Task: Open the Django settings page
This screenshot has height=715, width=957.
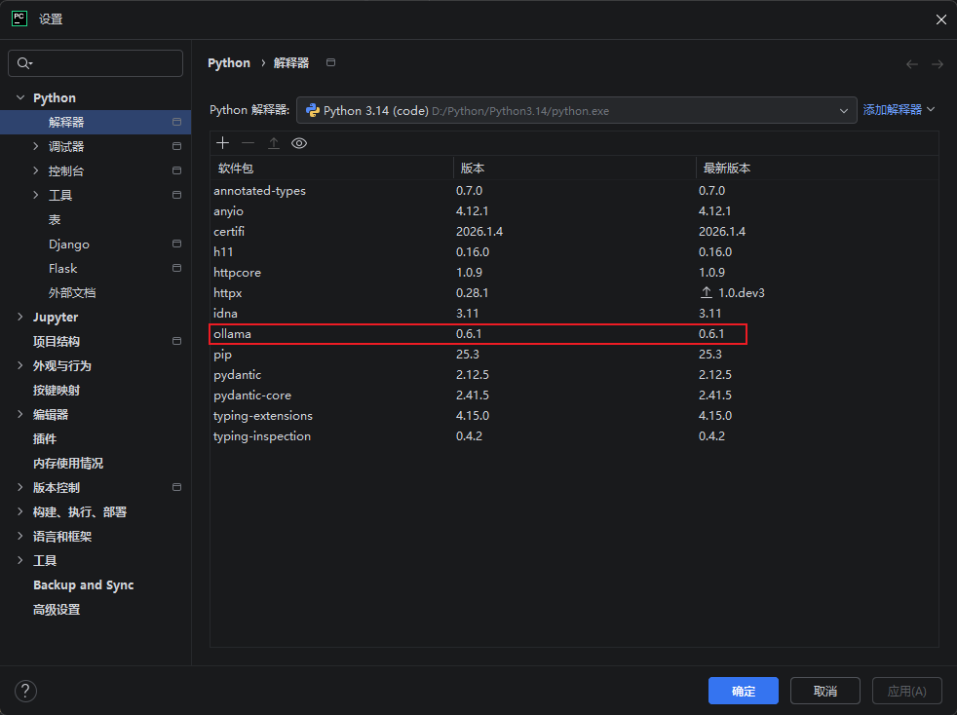Action: tap(69, 245)
